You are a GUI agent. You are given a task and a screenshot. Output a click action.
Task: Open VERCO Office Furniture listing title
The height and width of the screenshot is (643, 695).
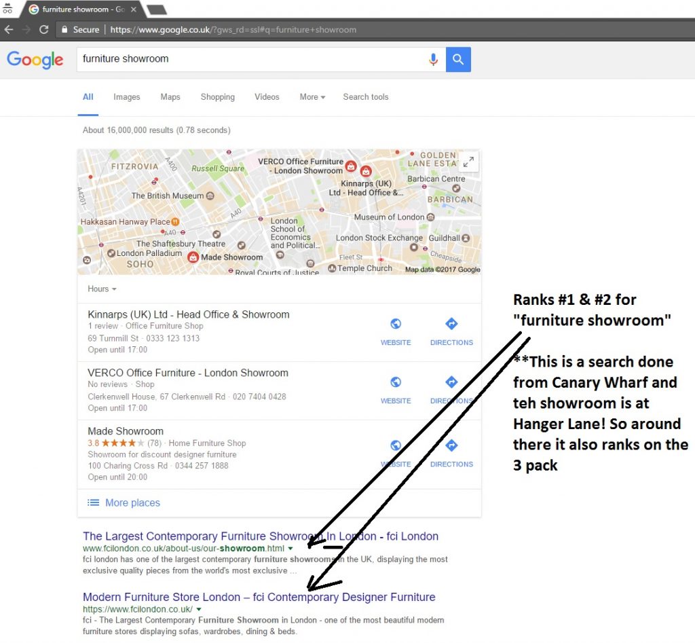pos(188,373)
